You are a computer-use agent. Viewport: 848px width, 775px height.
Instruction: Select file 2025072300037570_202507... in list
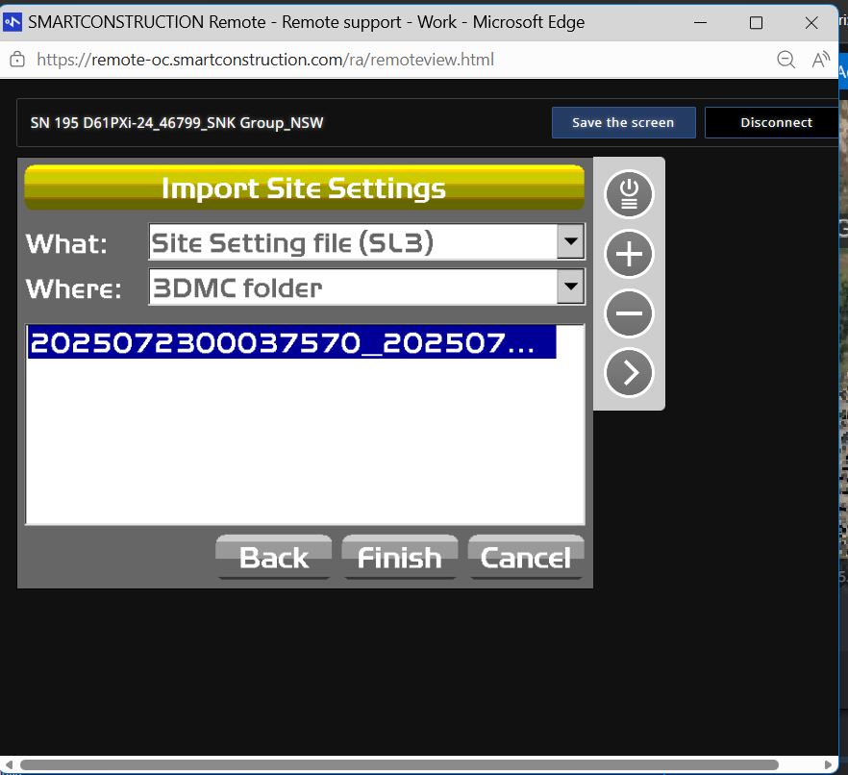[x=292, y=342]
